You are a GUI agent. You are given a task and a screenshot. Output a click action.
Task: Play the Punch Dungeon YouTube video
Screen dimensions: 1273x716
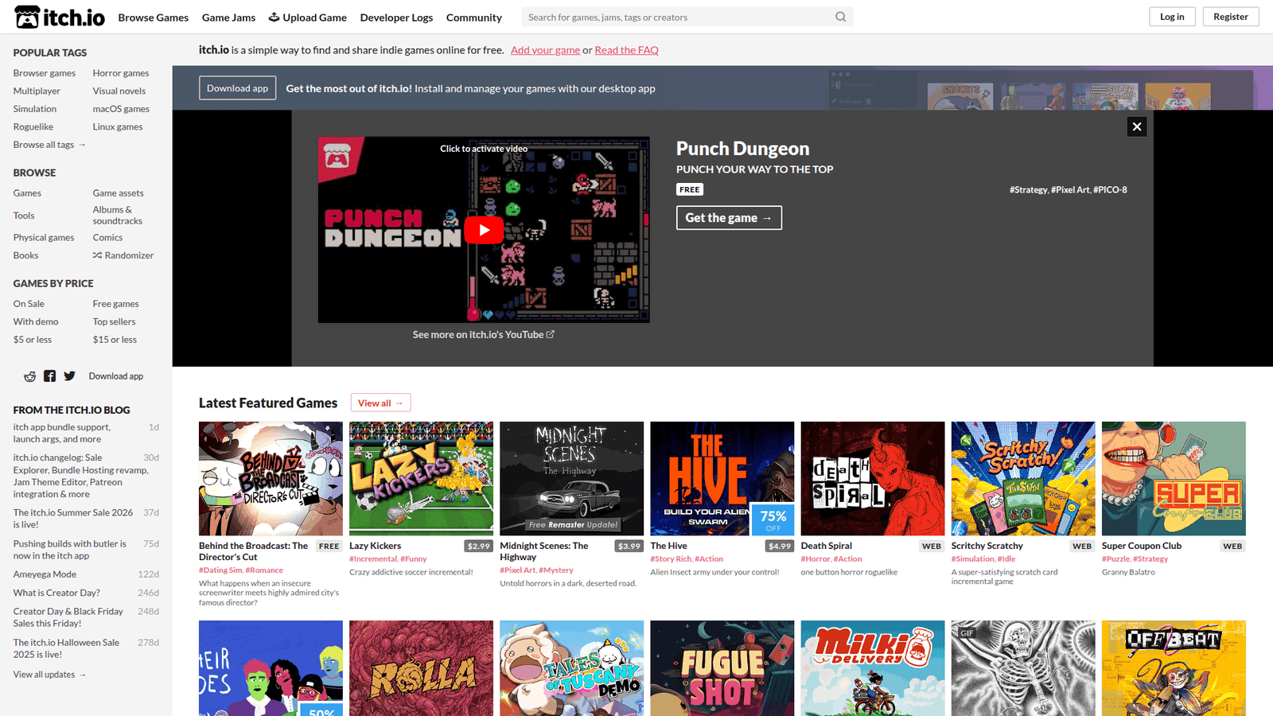coord(484,230)
